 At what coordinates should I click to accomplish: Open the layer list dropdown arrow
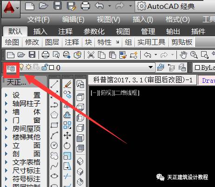coord(150,67)
